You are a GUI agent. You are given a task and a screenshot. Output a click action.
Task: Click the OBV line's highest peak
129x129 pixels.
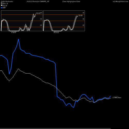click(18, 39)
